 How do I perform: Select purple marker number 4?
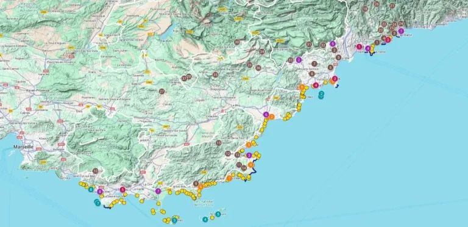click(x=368, y=48)
